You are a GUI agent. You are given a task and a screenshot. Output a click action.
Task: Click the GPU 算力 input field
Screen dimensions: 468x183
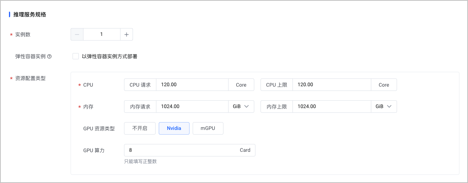pos(190,150)
